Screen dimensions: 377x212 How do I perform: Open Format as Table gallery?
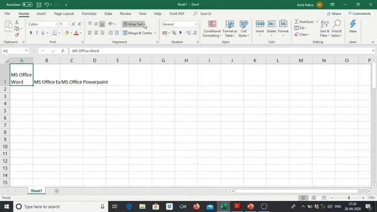pos(230,29)
